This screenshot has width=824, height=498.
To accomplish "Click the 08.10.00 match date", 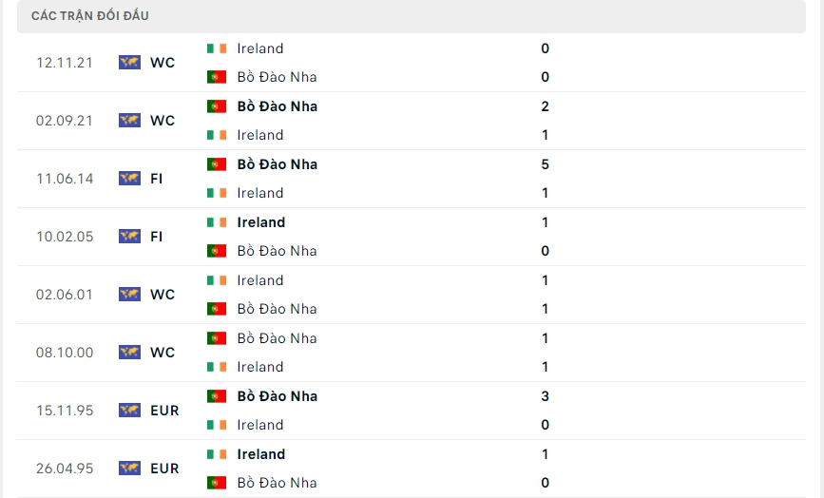I will [x=65, y=353].
